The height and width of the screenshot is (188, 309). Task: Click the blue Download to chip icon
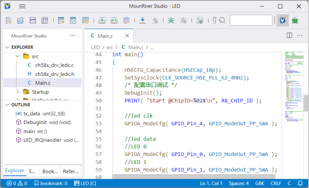(x=142, y=20)
